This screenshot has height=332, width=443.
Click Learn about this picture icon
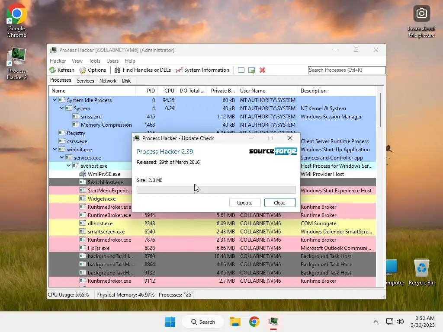[421, 22]
